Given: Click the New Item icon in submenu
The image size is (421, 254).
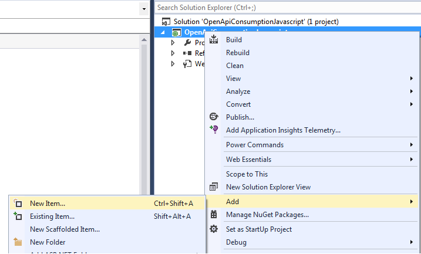Looking at the screenshot, I should point(18,204).
